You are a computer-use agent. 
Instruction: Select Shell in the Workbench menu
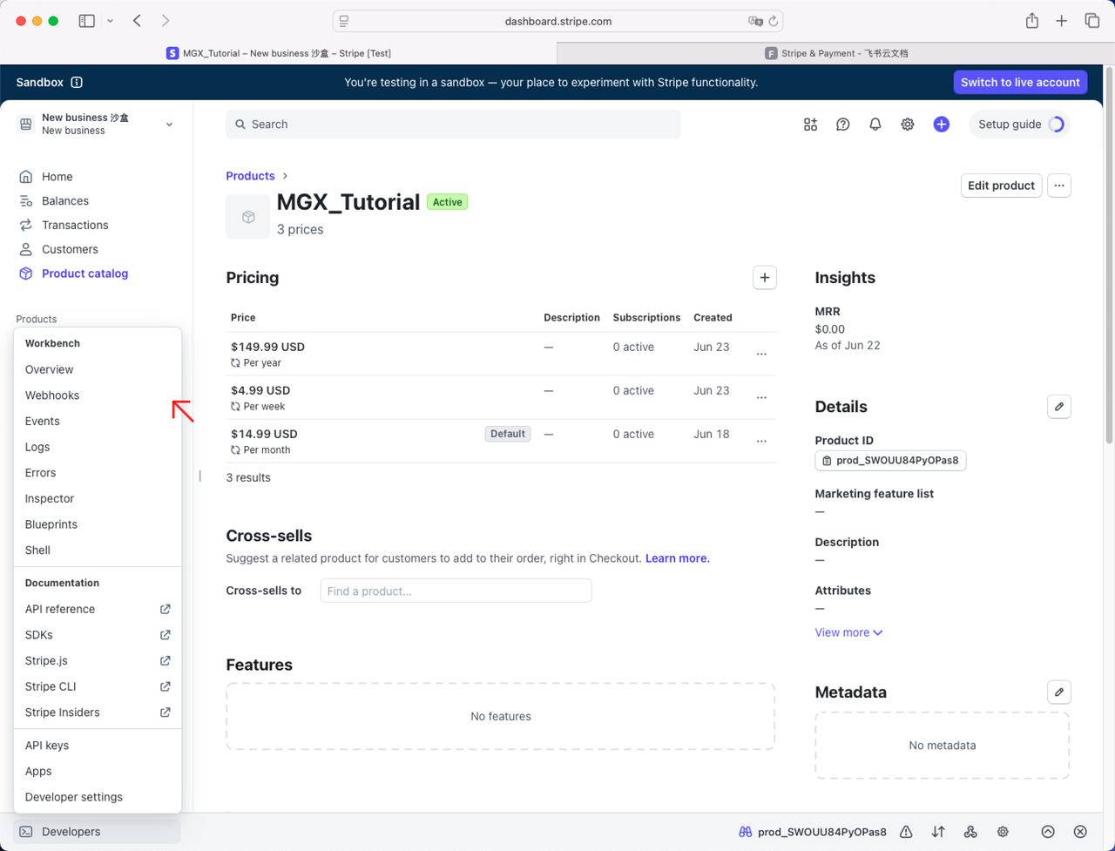pyautogui.click(x=98, y=550)
